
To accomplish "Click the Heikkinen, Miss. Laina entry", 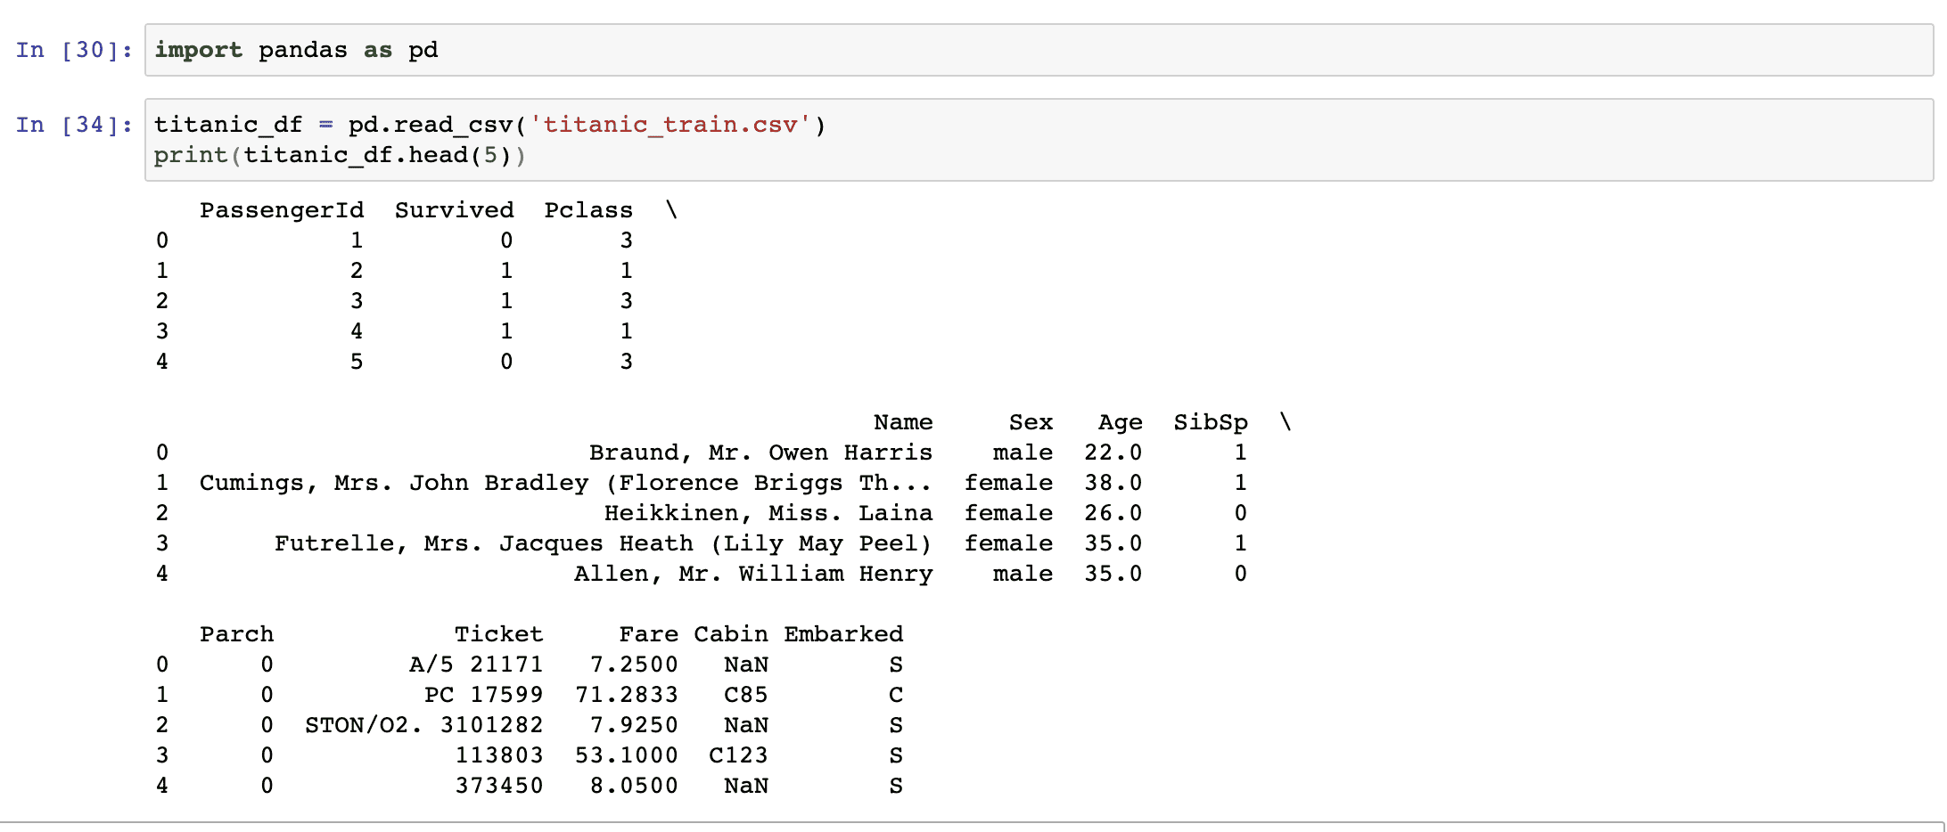I will point(768,513).
